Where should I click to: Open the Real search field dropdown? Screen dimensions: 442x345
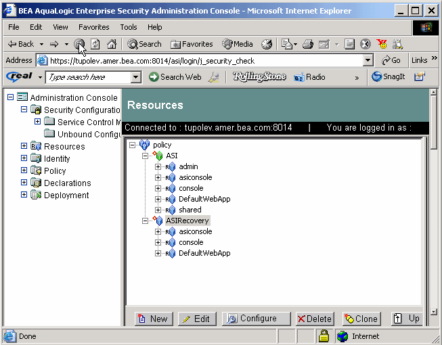click(x=136, y=77)
